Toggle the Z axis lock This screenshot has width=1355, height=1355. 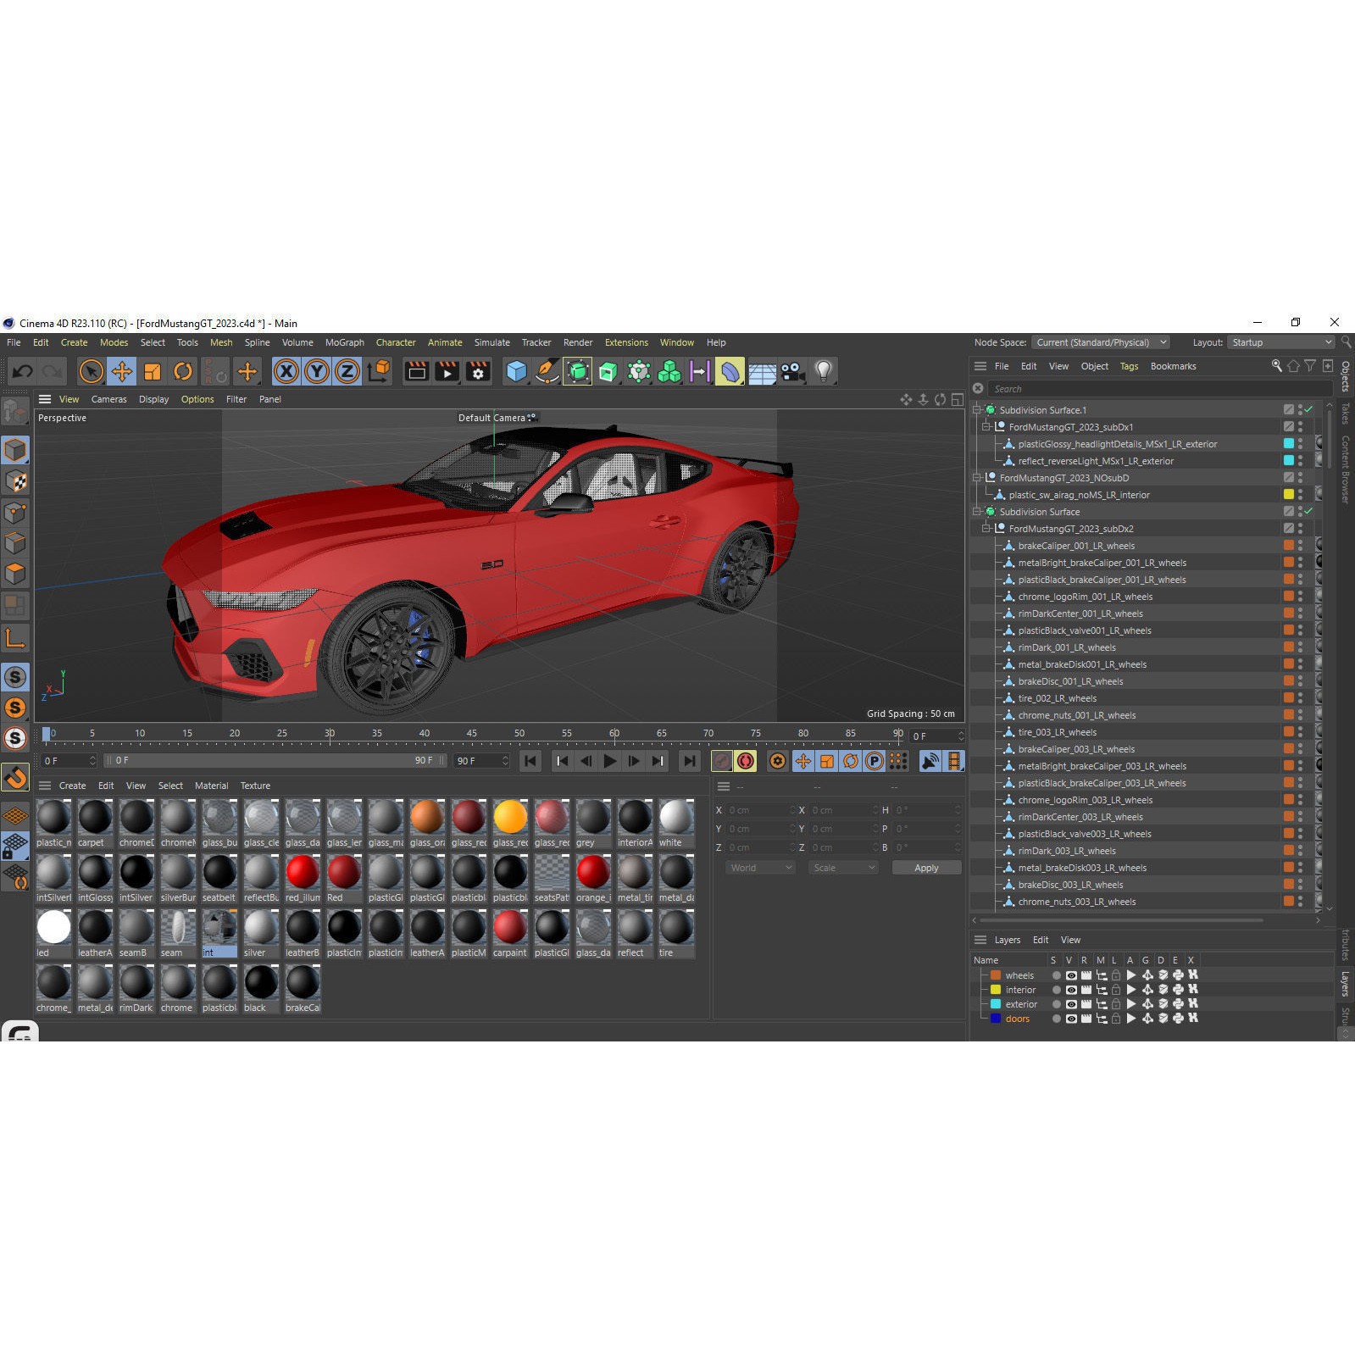pos(347,371)
